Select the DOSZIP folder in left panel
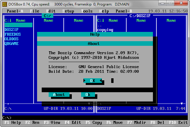This screenshot has width=190, height=127. (x=11, y=30)
